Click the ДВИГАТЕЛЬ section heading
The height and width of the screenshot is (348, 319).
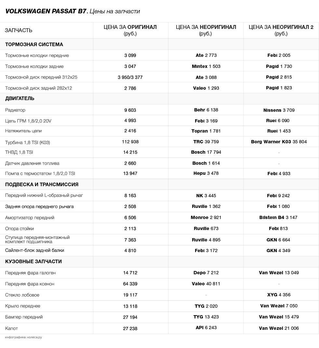tap(20, 98)
